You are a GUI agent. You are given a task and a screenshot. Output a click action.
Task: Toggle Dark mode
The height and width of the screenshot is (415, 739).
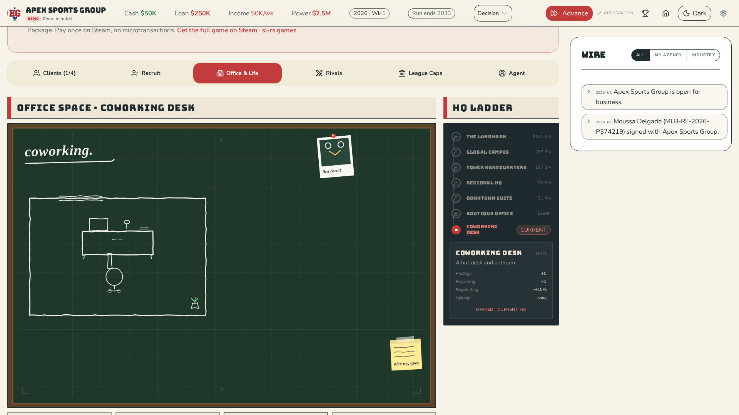(x=694, y=13)
